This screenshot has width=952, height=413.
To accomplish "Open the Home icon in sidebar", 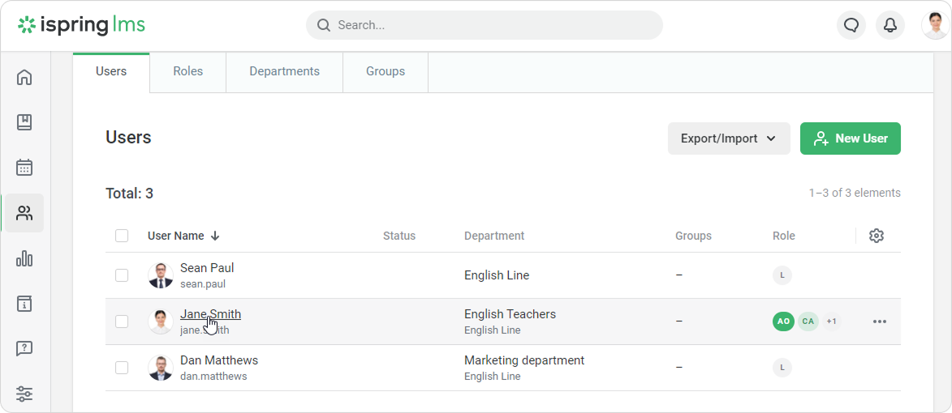I will [x=24, y=78].
